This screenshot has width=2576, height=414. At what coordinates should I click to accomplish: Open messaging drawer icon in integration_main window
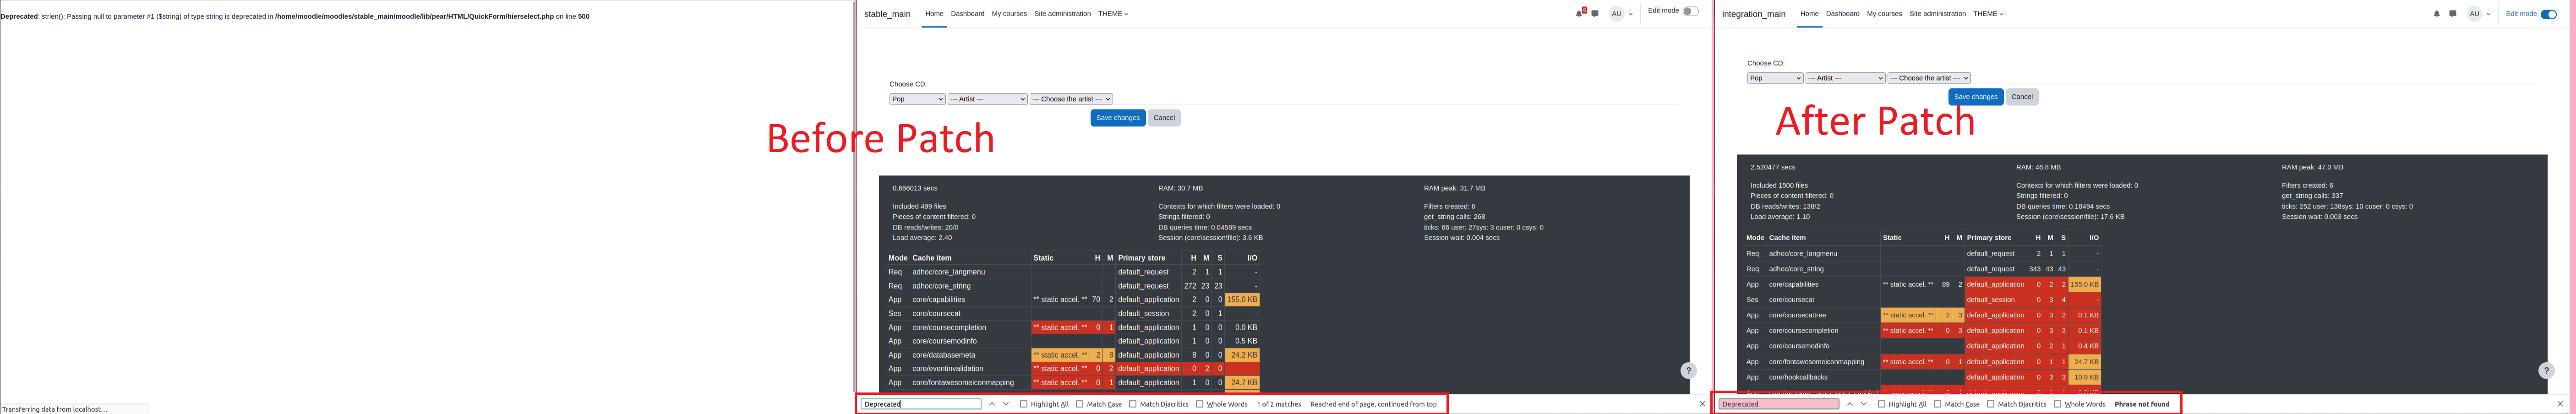coord(2453,14)
